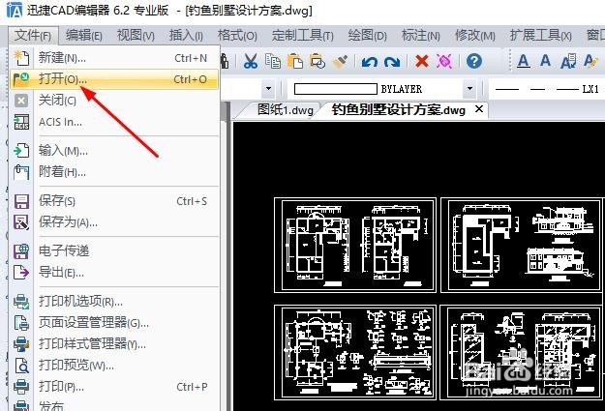Image resolution: width=605 pixels, height=411 pixels.
Task: Click the text find-and-replace A icon
Action: coord(568,61)
